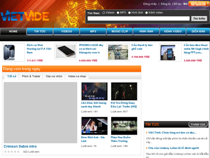Open the MUSIC CLIP menu tab
Viewport: 210px width, 158px height.
(120, 32)
